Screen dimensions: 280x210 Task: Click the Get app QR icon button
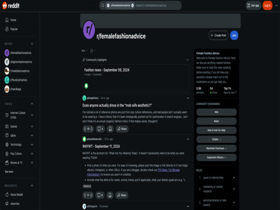(253, 6)
